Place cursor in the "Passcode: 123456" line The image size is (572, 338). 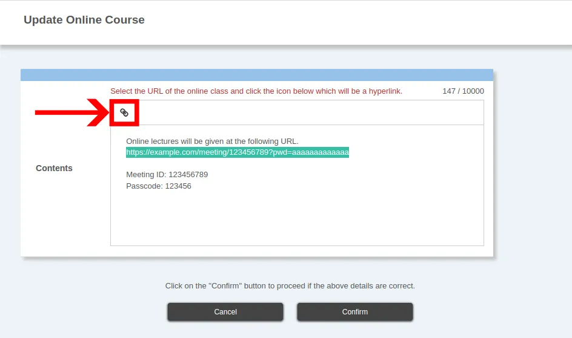tap(158, 186)
